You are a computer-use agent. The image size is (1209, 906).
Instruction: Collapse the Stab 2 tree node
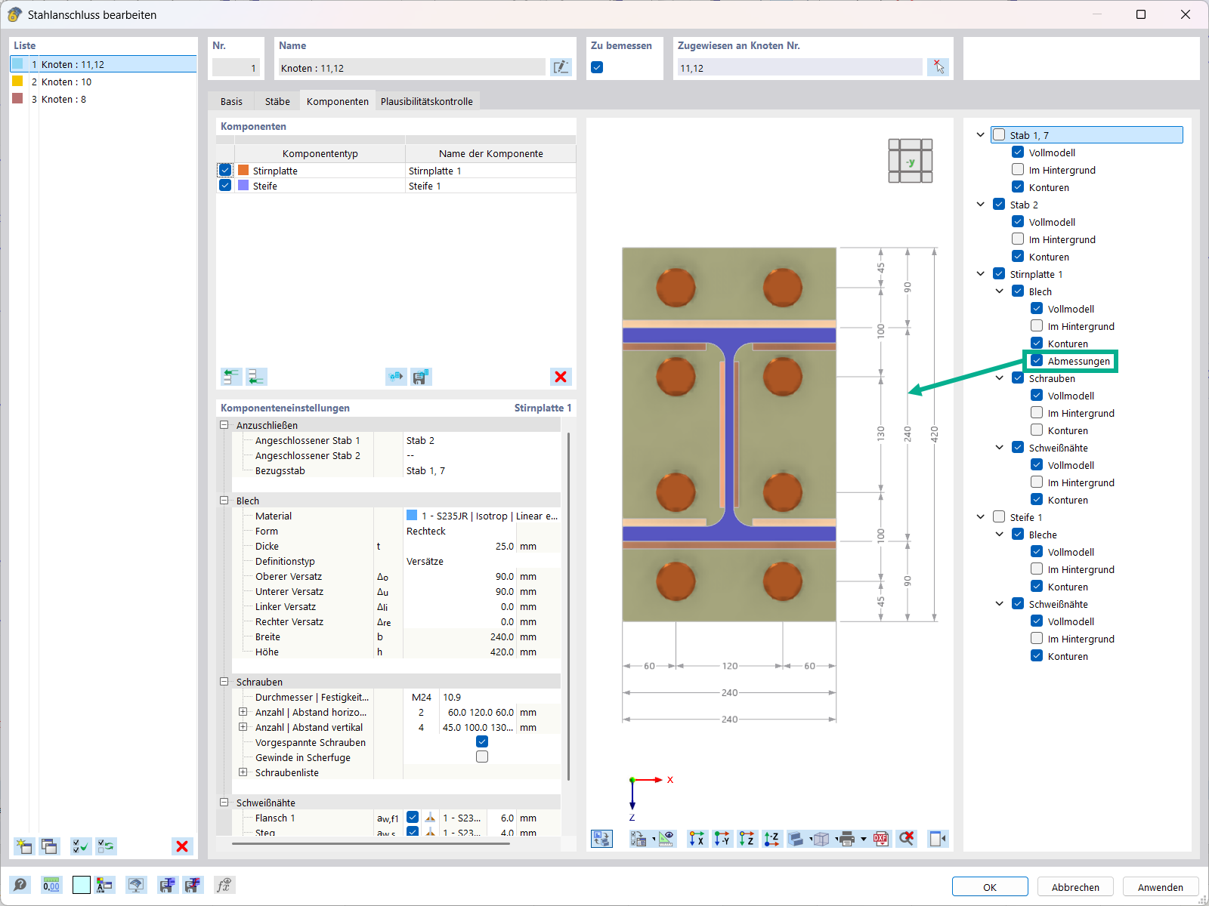980,204
